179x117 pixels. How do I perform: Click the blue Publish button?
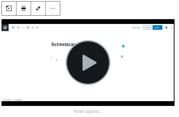pos(158,28)
